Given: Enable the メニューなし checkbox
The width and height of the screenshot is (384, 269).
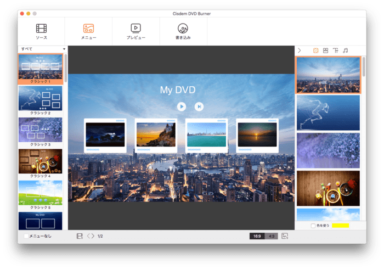Looking at the screenshot, I should tap(26, 236).
